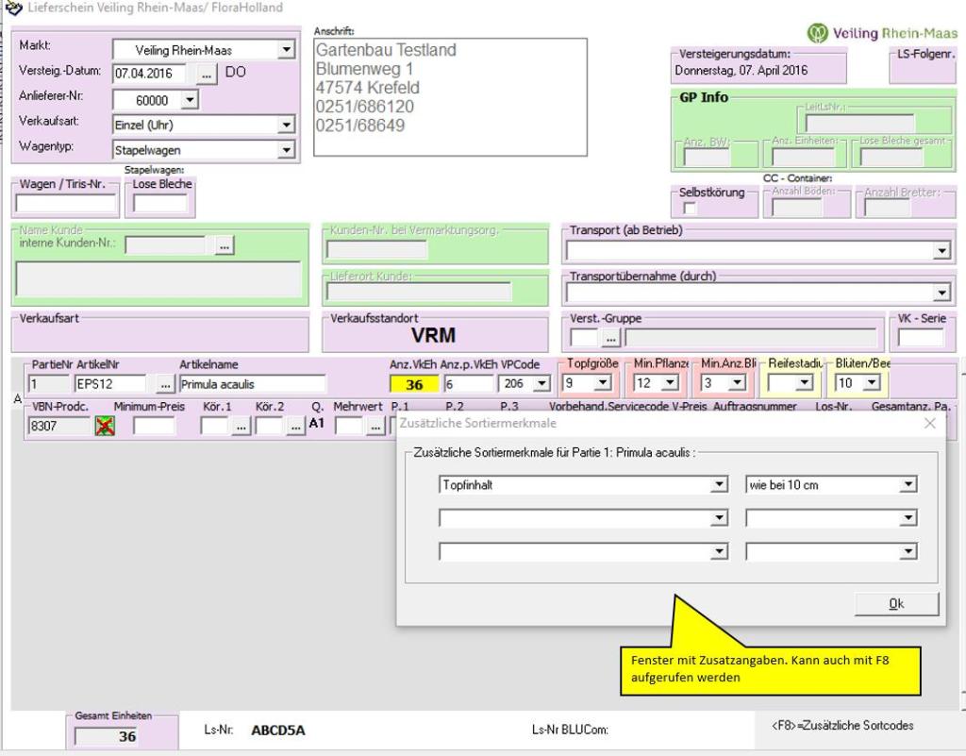966x756 pixels.
Task: Open Kör.1 lookup button
Action: point(241,427)
